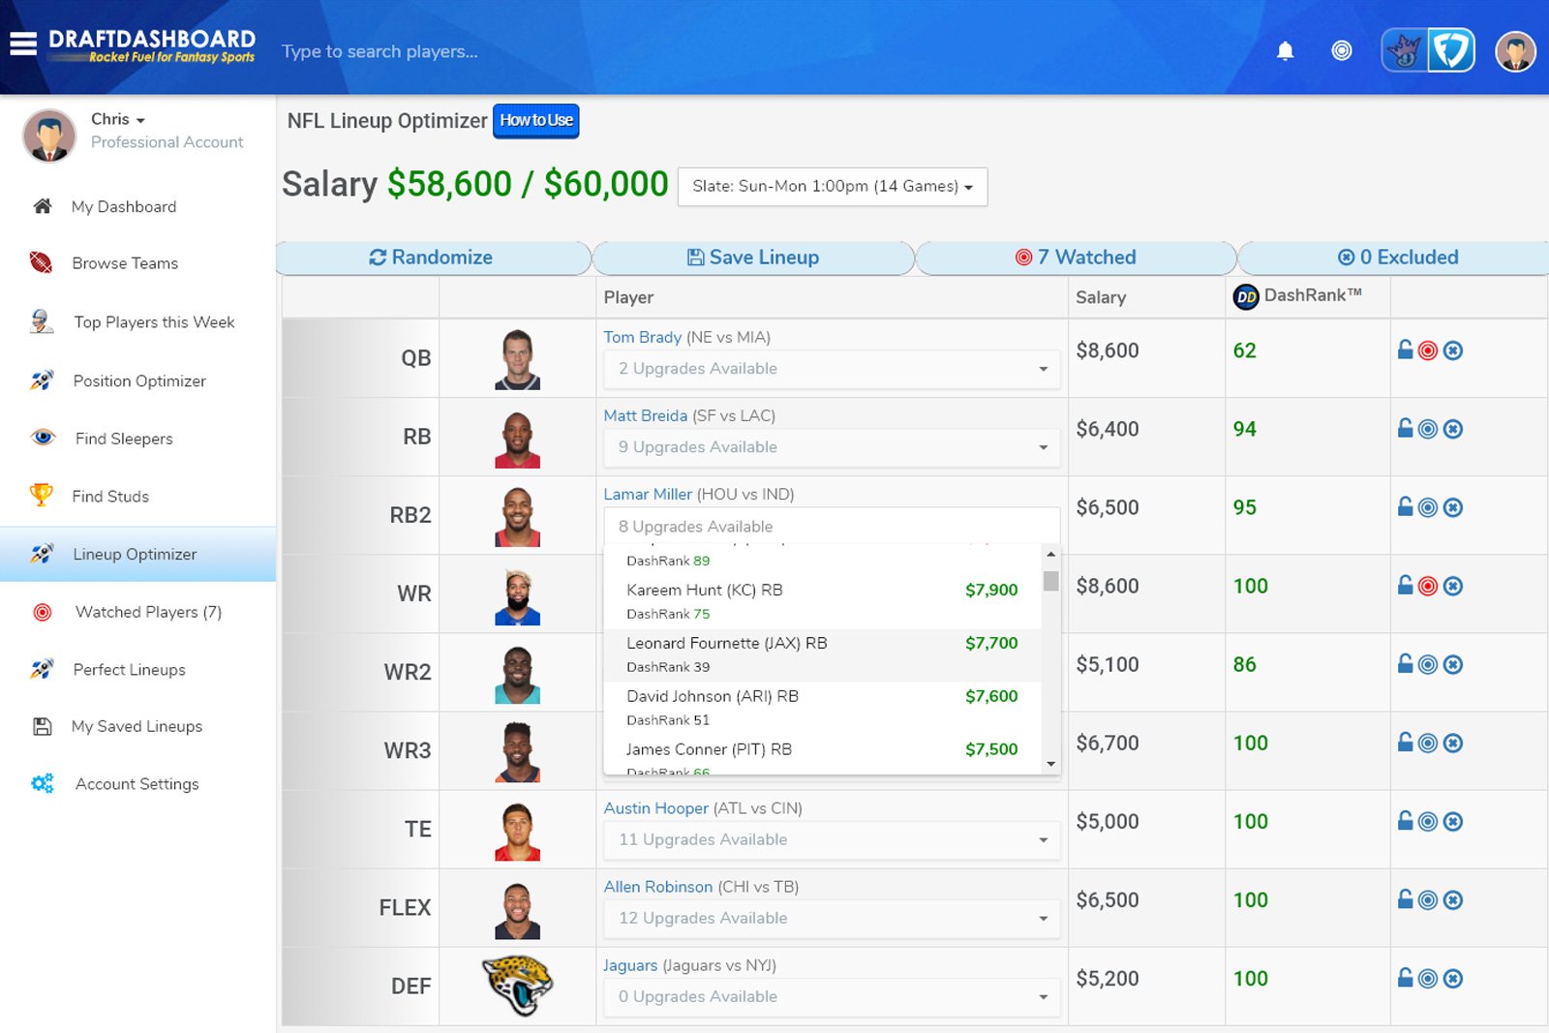This screenshot has width=1549, height=1033.
Task: Exclude Lamar Miller from the lineup
Action: (x=1452, y=507)
